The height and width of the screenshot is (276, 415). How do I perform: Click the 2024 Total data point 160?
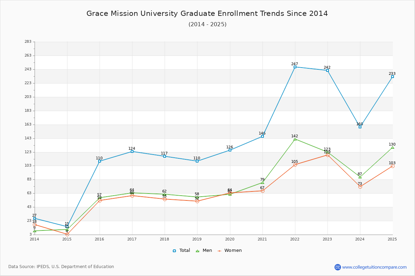(x=360, y=127)
